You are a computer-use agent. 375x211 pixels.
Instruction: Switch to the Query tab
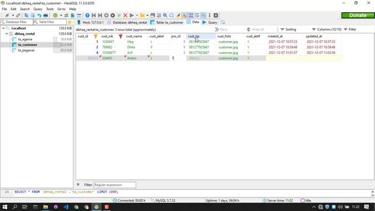click(210, 22)
